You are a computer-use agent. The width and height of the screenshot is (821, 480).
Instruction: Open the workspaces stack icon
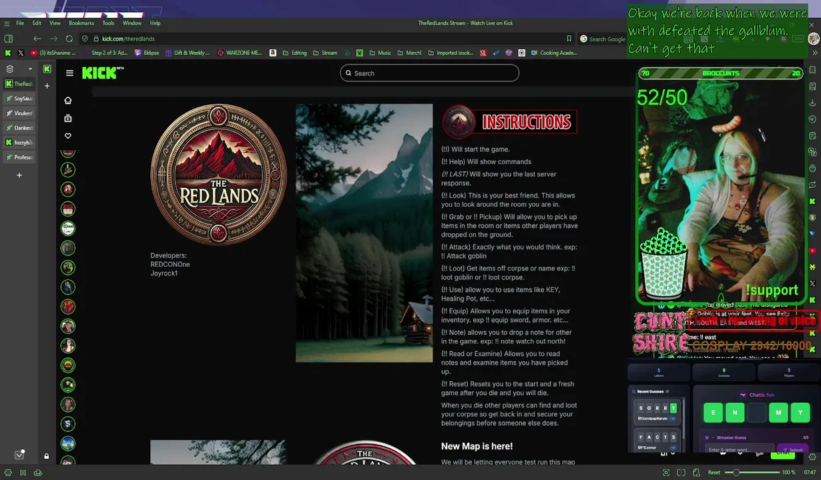(x=9, y=69)
